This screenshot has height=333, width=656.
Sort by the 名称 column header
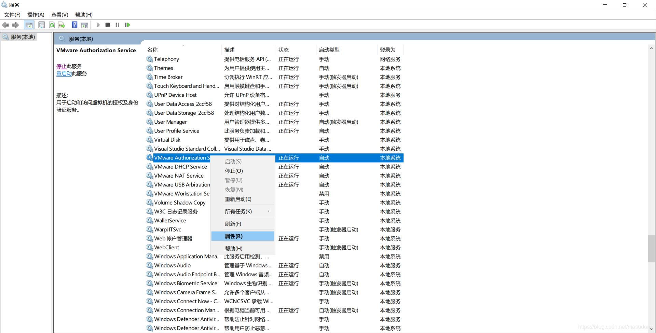183,50
